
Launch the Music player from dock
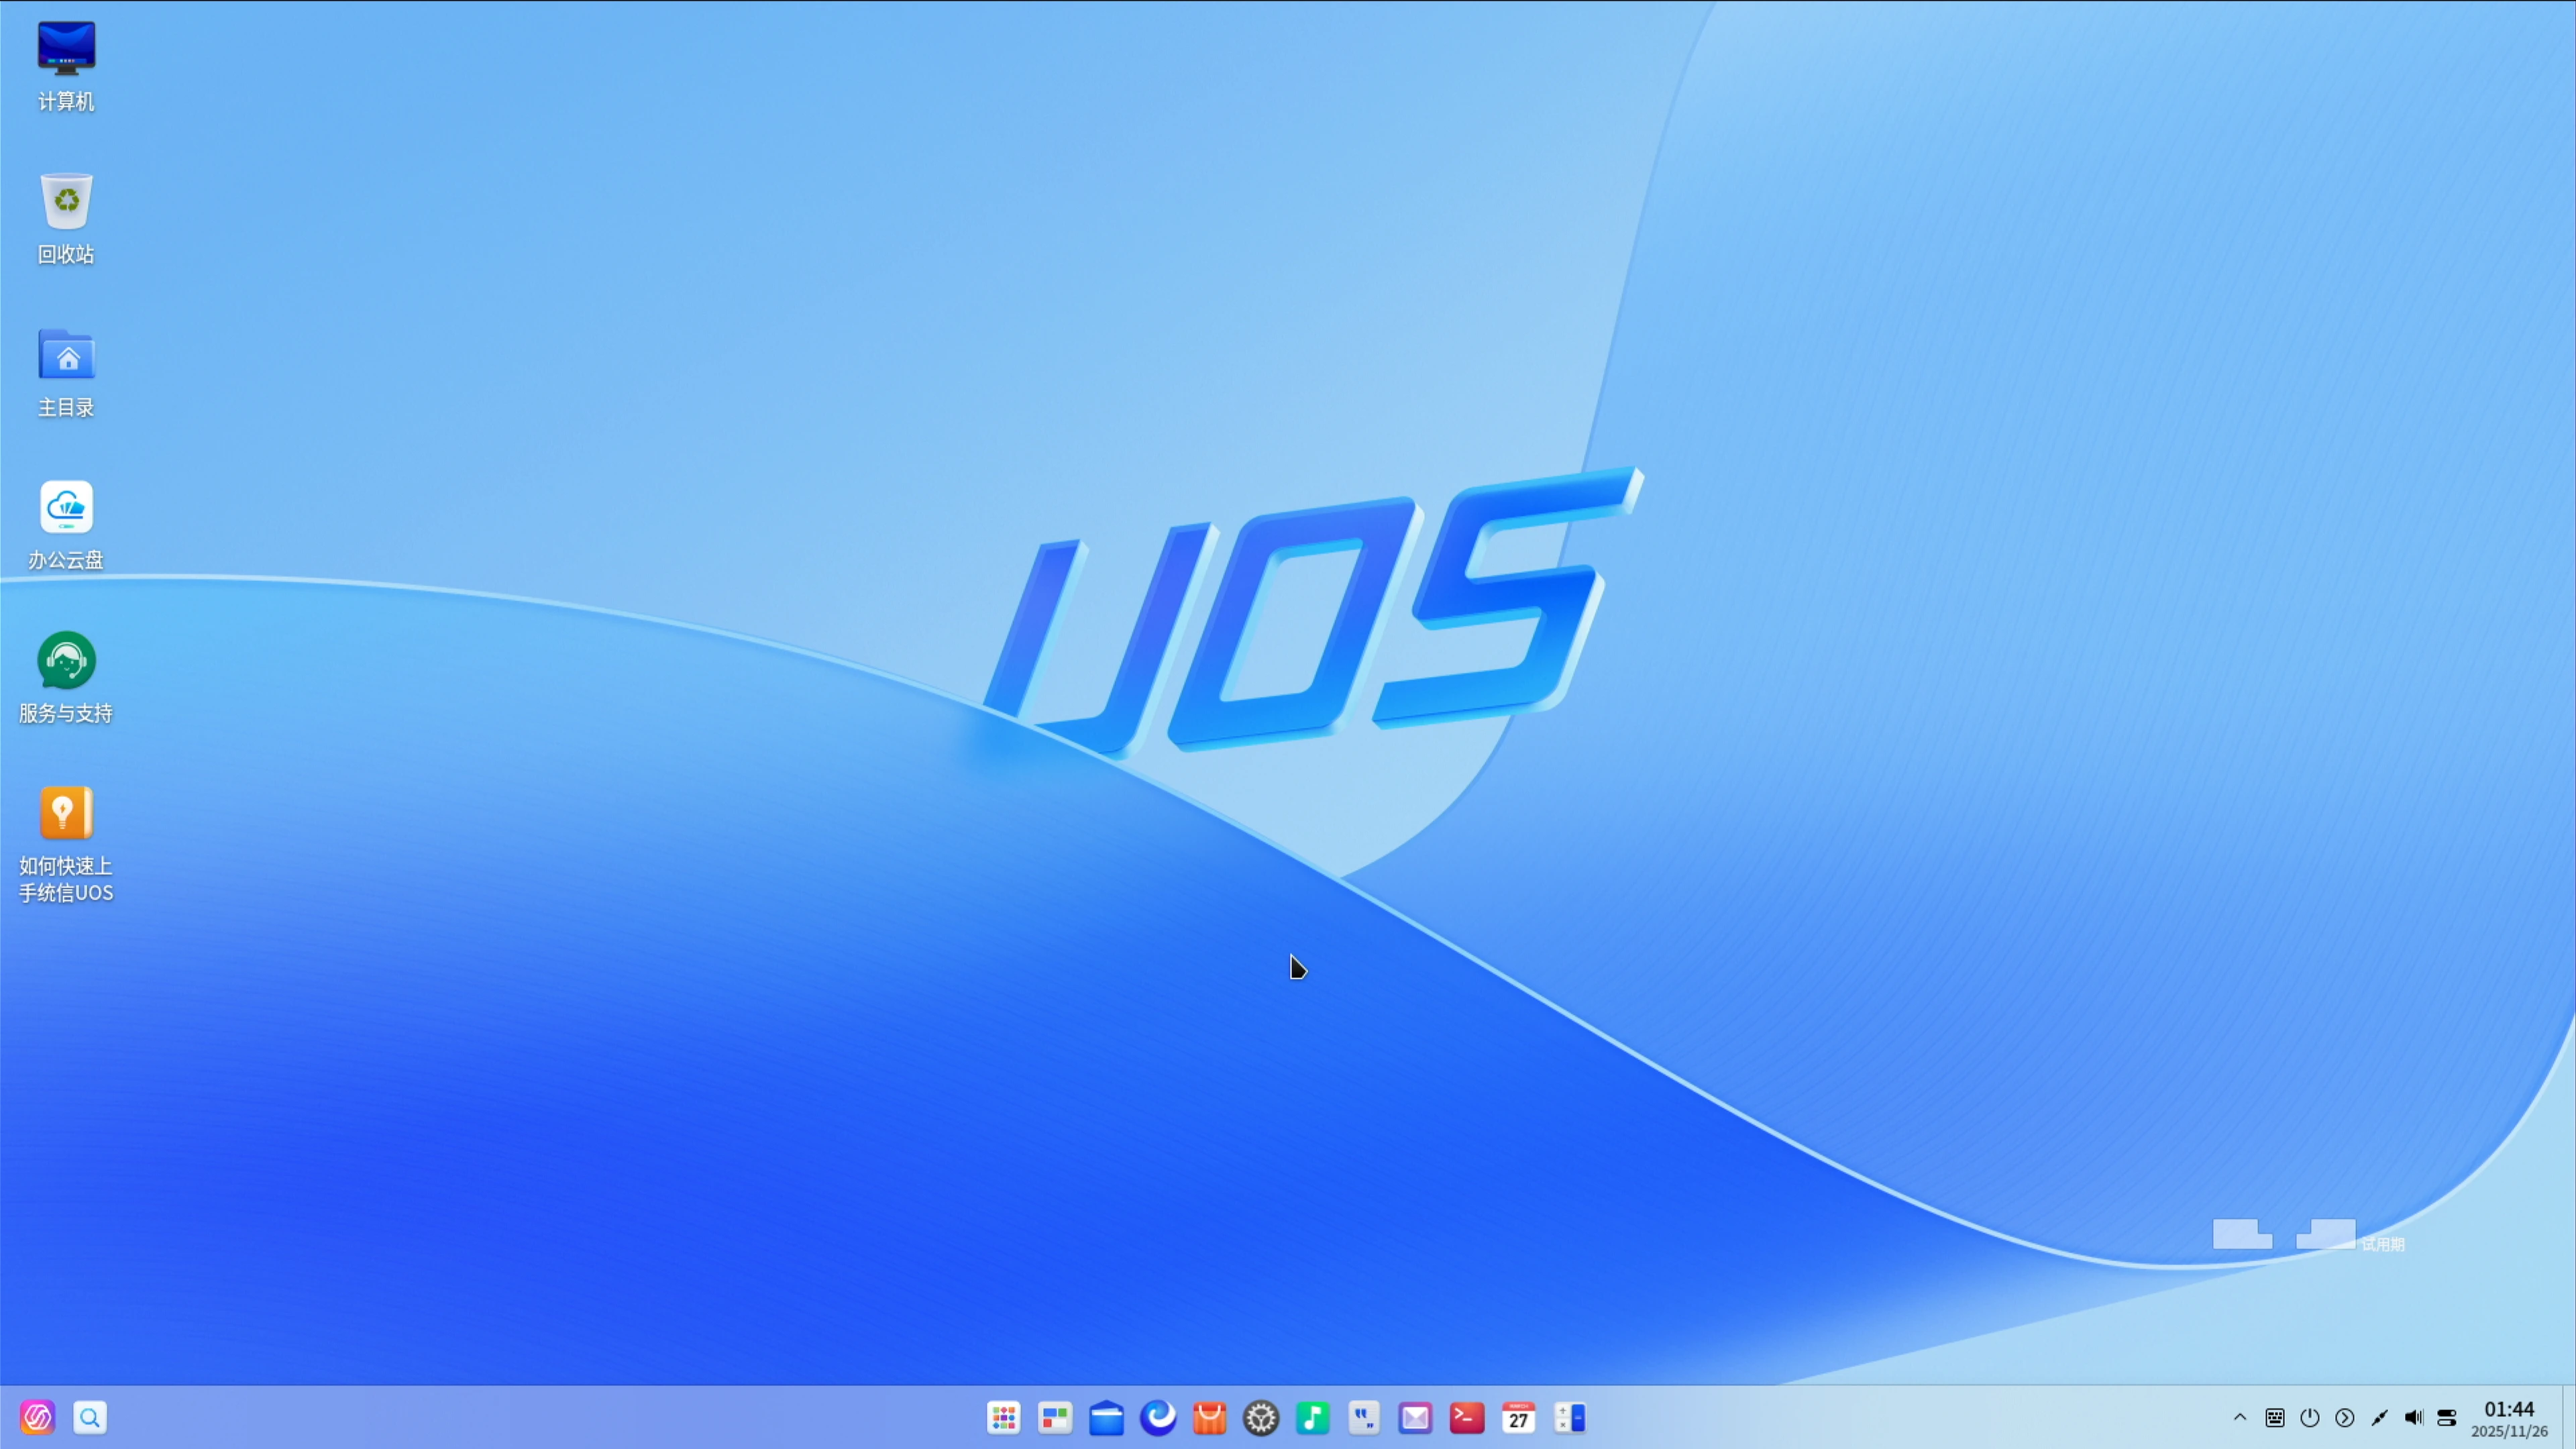click(x=1313, y=1417)
